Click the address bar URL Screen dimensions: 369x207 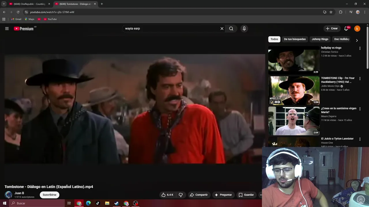[x=52, y=12]
